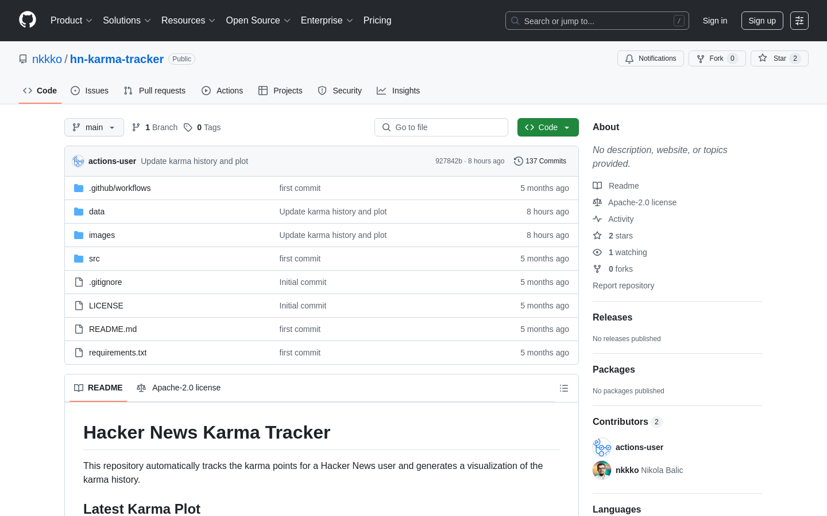Open the README outline list icon
Image resolution: width=827 pixels, height=516 pixels.
[564, 388]
